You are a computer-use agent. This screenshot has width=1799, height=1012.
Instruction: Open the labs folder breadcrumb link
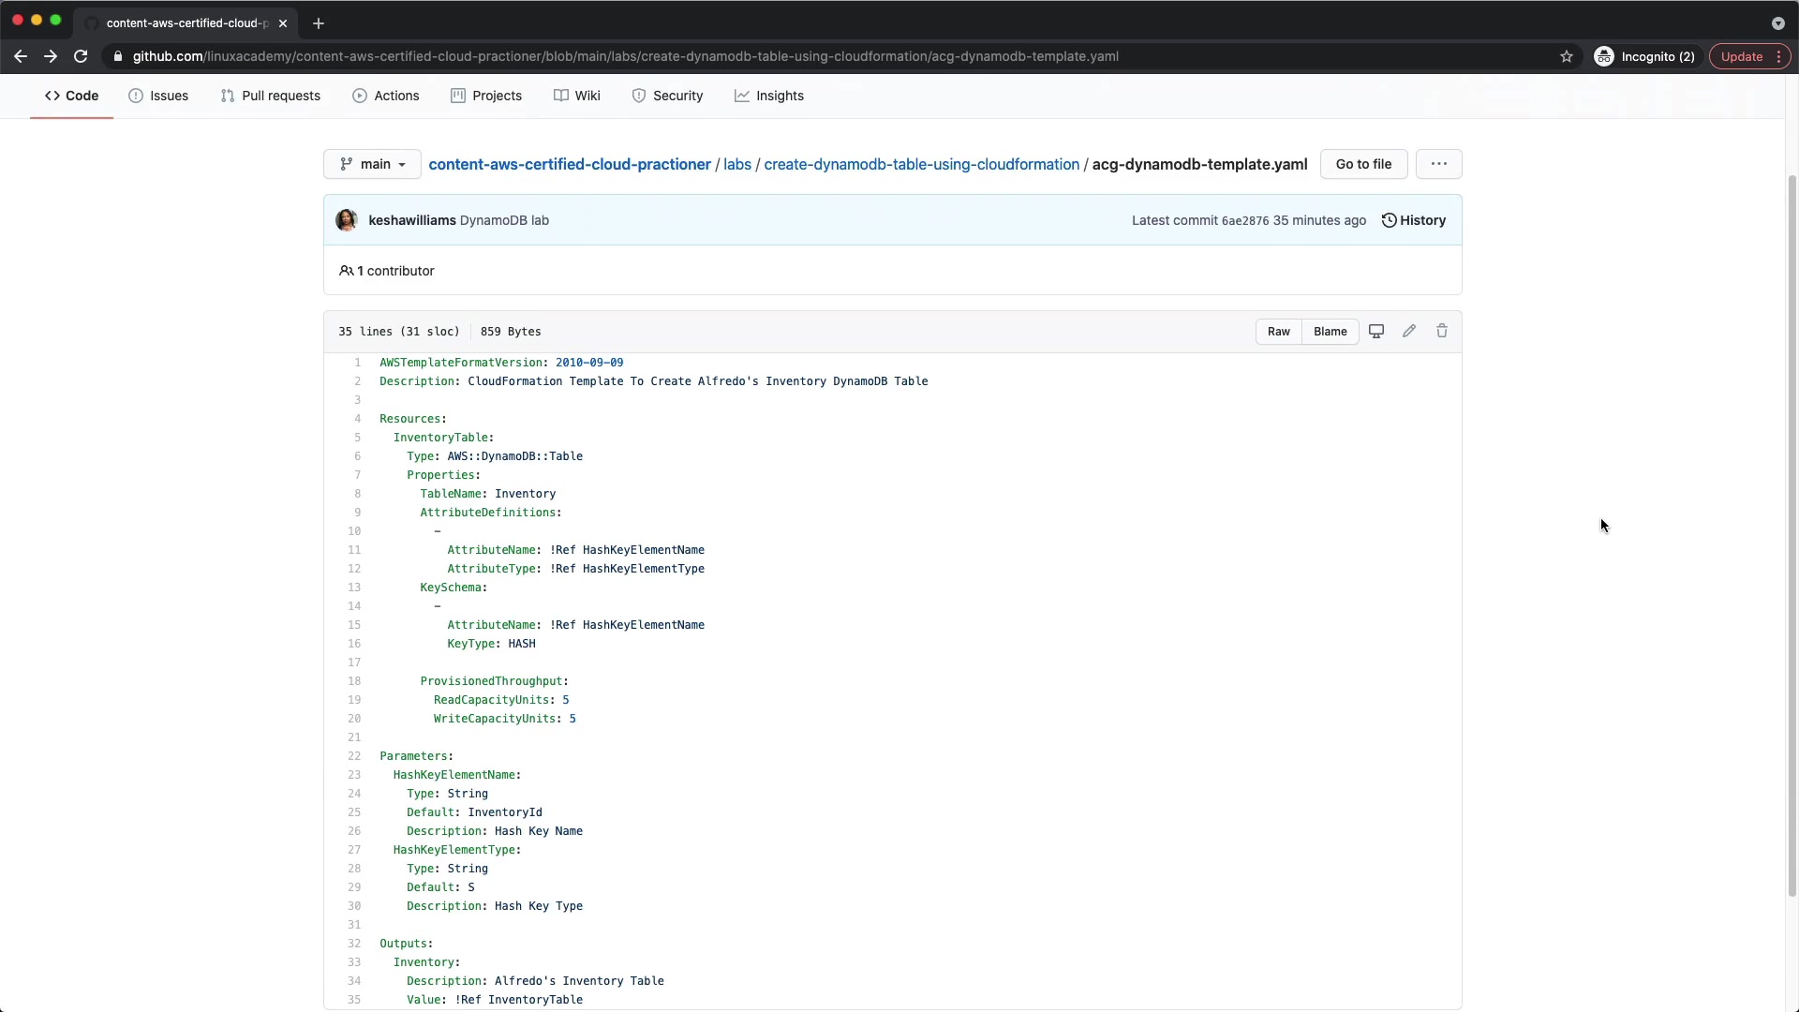pyautogui.click(x=736, y=164)
